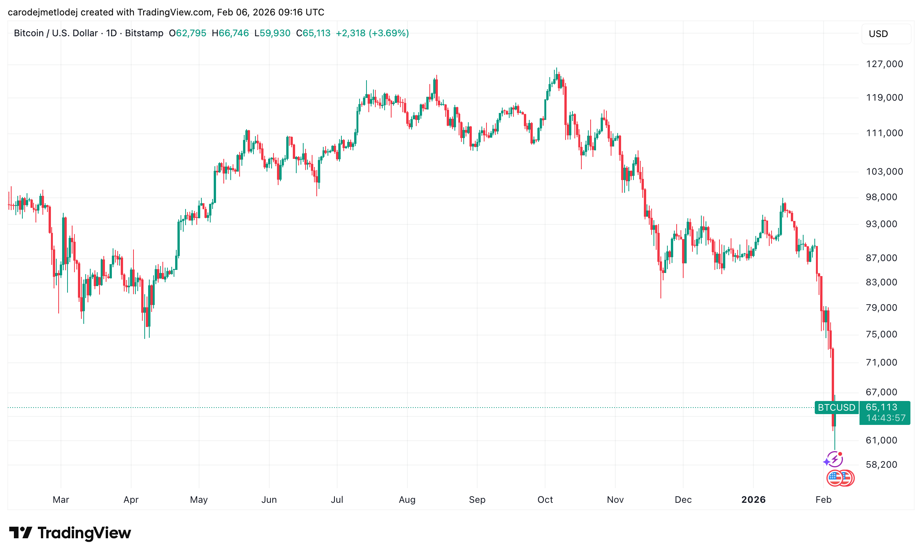This screenshot has height=556, width=922.
Task: Click the +2,318 (+3.69%) change value
Action: pos(372,33)
